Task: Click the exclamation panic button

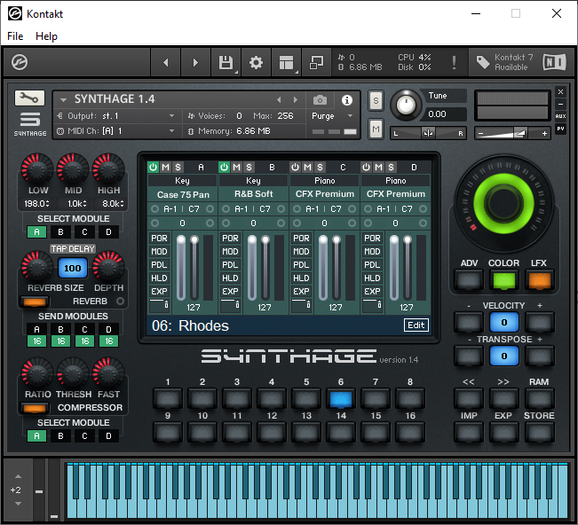Action: (x=454, y=62)
